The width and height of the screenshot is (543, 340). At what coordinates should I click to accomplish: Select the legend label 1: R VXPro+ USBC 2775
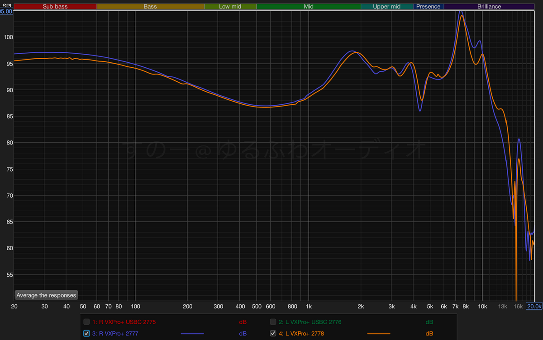point(124,322)
